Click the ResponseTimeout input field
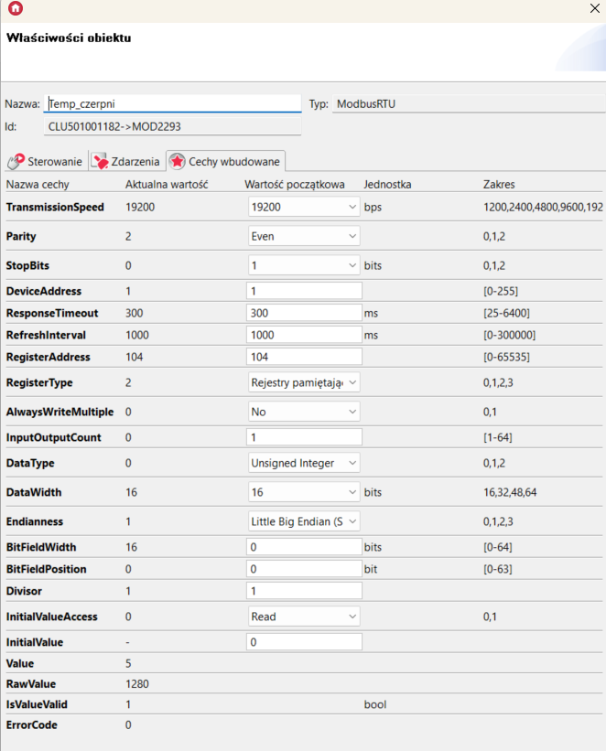 click(x=303, y=313)
